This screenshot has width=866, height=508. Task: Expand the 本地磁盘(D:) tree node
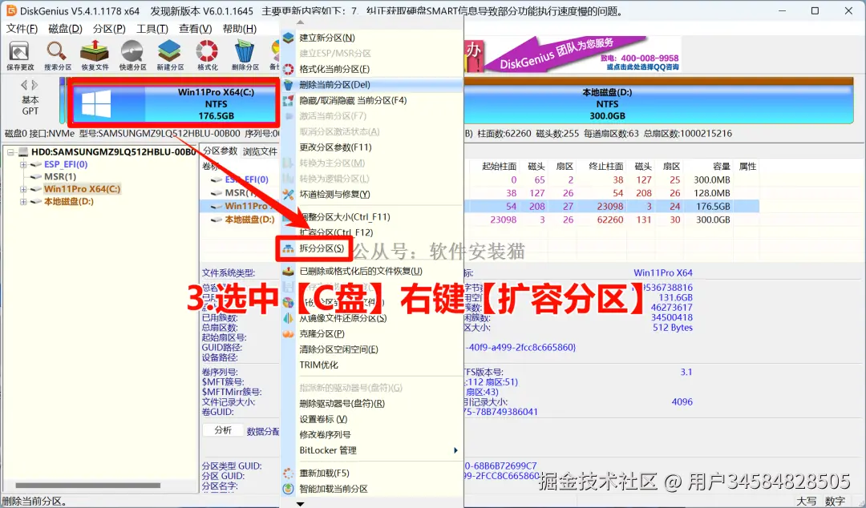(23, 202)
